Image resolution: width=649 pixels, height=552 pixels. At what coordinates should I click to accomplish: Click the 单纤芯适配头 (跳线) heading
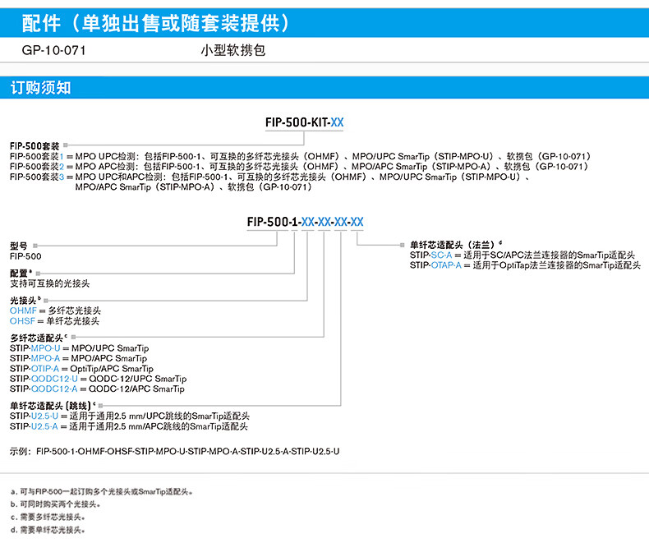click(53, 406)
